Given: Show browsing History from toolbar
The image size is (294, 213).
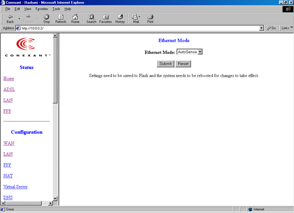Looking at the screenshot, I should (x=120, y=18).
